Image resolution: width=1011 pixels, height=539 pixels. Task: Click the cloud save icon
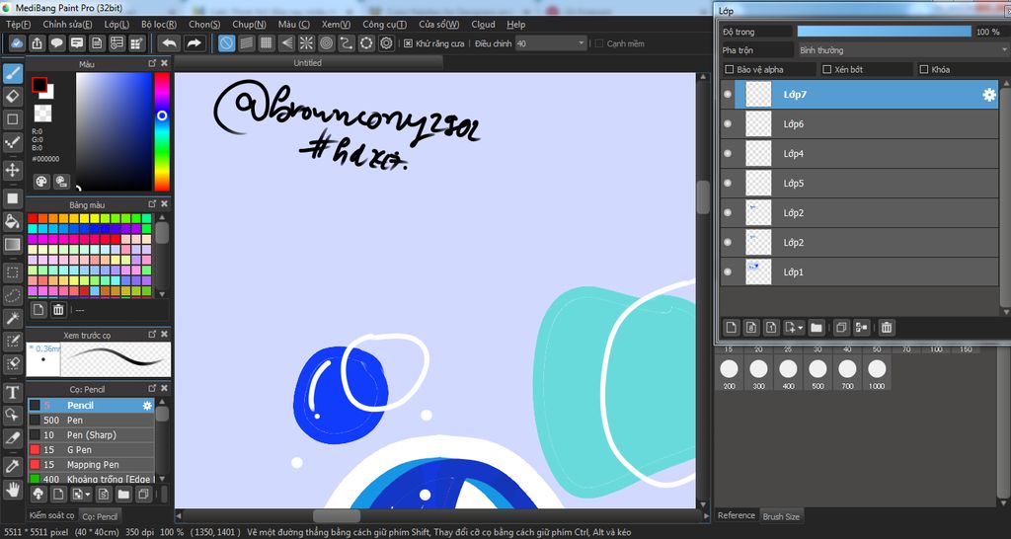pos(18,43)
